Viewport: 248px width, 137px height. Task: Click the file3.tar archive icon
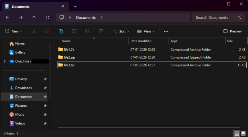[60, 65]
